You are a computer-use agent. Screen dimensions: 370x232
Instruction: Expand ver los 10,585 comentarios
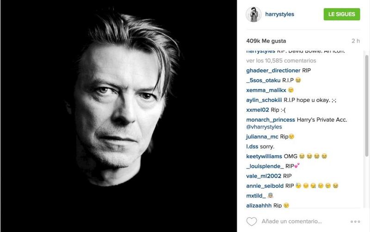[281, 61]
